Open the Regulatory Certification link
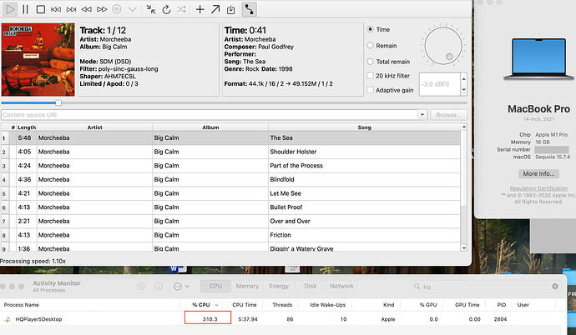This screenshot has width=576, height=335. (x=538, y=188)
